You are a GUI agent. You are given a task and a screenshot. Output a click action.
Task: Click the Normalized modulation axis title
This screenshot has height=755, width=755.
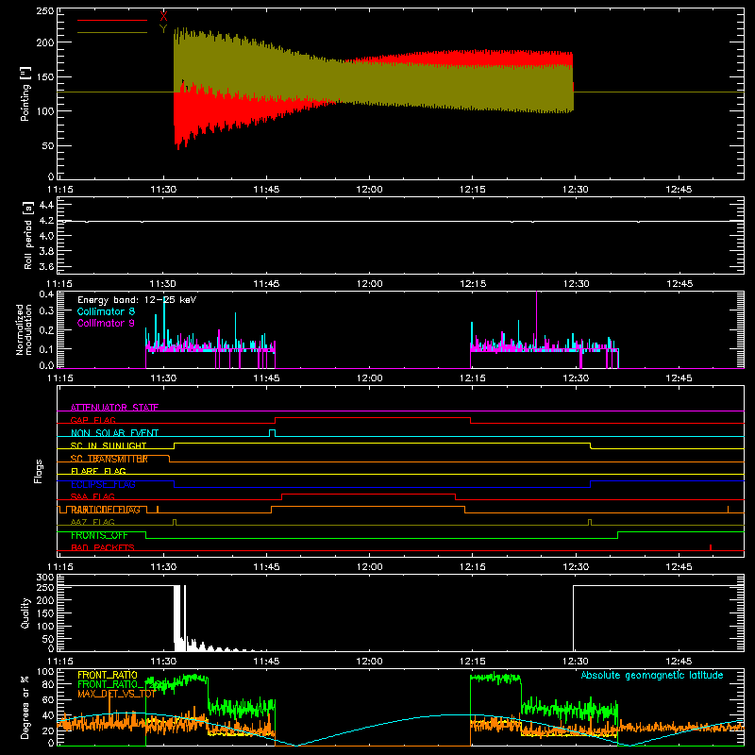(25, 329)
